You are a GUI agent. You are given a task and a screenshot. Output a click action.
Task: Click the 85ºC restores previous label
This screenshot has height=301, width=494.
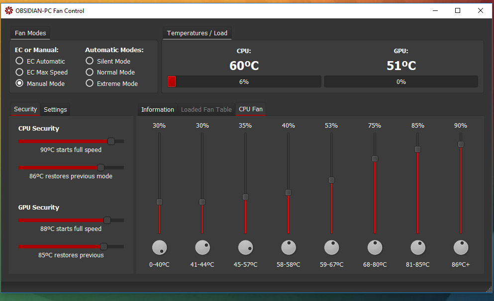click(x=71, y=255)
